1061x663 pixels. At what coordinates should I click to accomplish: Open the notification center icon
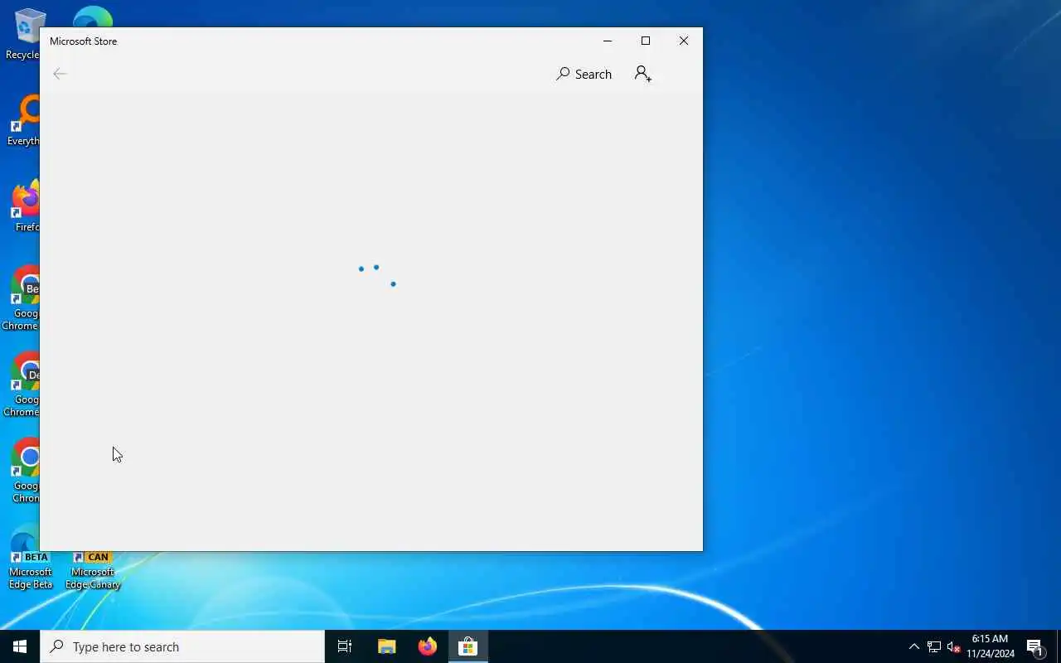point(1035,646)
